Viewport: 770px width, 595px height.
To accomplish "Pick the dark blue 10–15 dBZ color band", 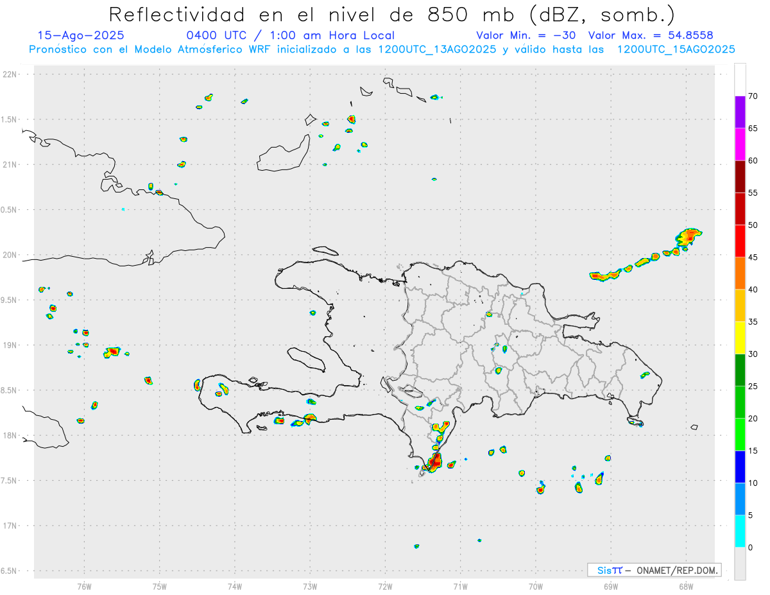I will click(740, 467).
